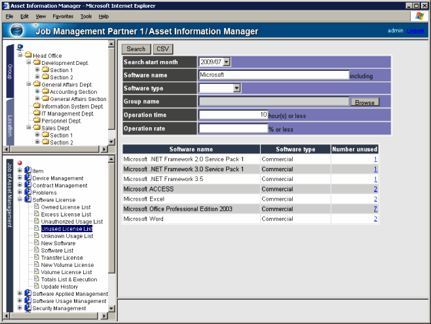The width and height of the screenshot is (431, 324).
Task: Click the Head Office folder icon
Action: click(x=28, y=56)
